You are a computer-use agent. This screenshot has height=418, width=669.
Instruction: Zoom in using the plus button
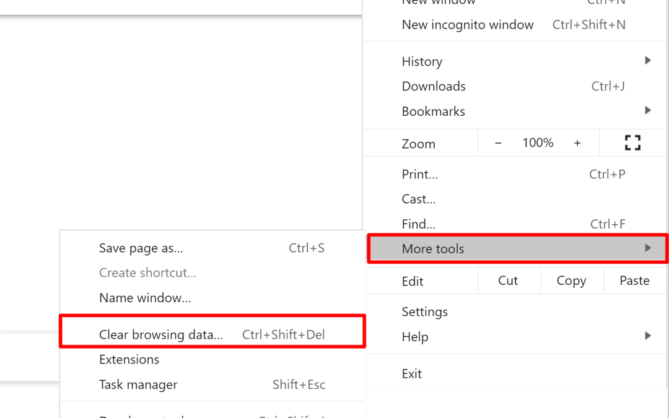[x=577, y=142]
